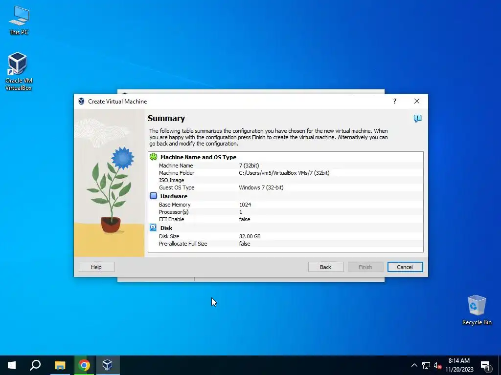Click the expert mode info icon in Summary
This screenshot has height=375, width=501.
[x=417, y=119]
